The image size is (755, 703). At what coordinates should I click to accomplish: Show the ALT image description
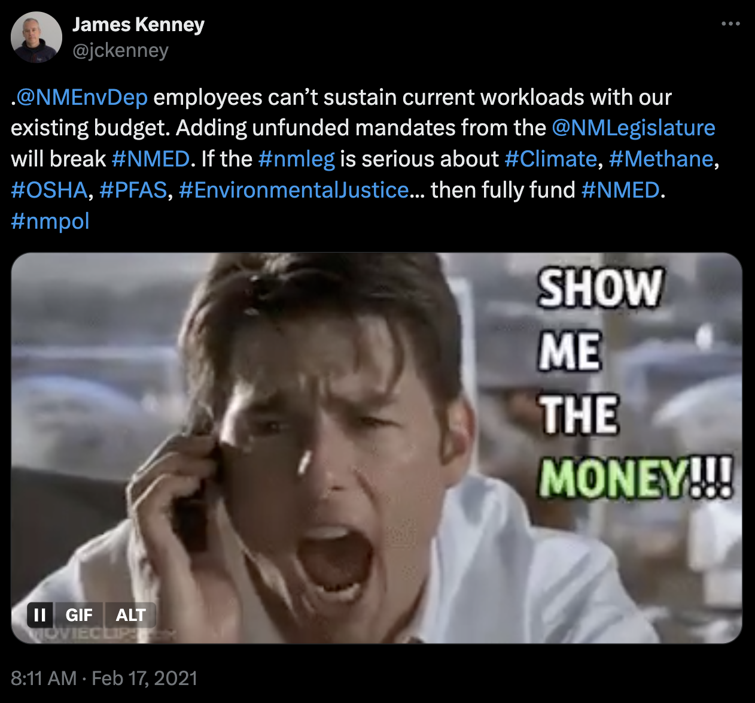[130, 615]
